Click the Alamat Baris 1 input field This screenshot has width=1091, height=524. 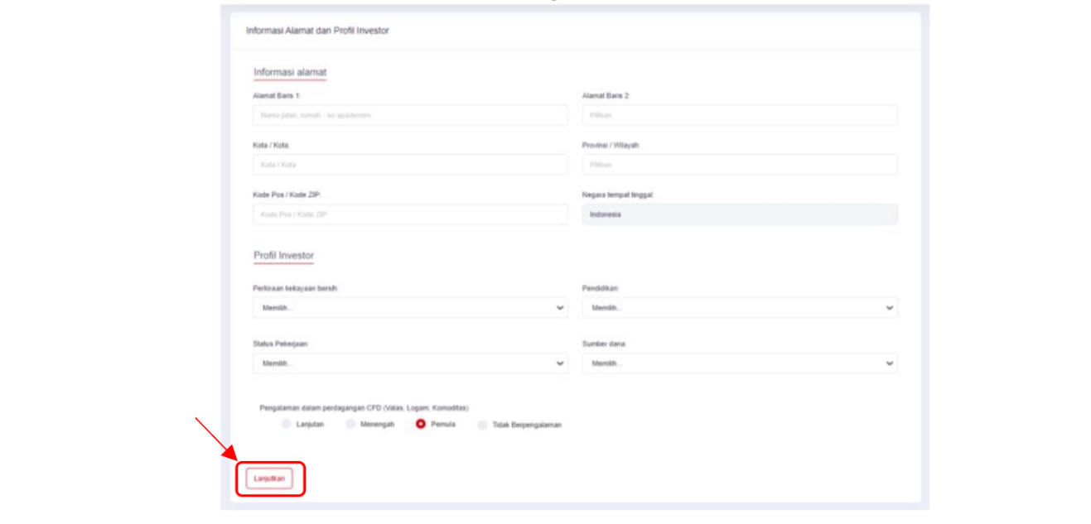pos(410,115)
